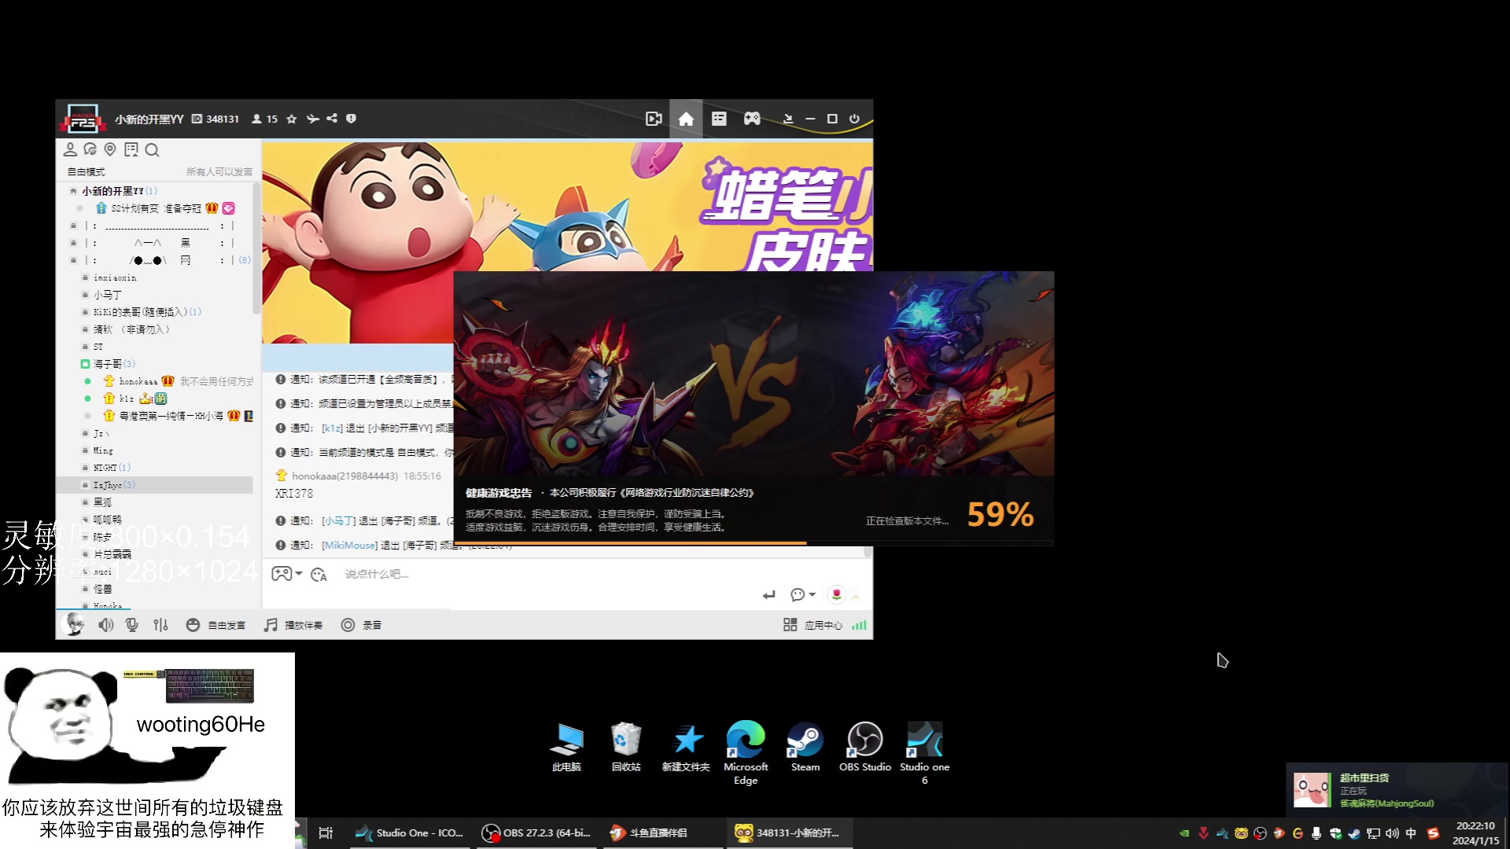The width and height of the screenshot is (1510, 849).
Task: Locate myself with the pin icon
Action: click(x=110, y=149)
